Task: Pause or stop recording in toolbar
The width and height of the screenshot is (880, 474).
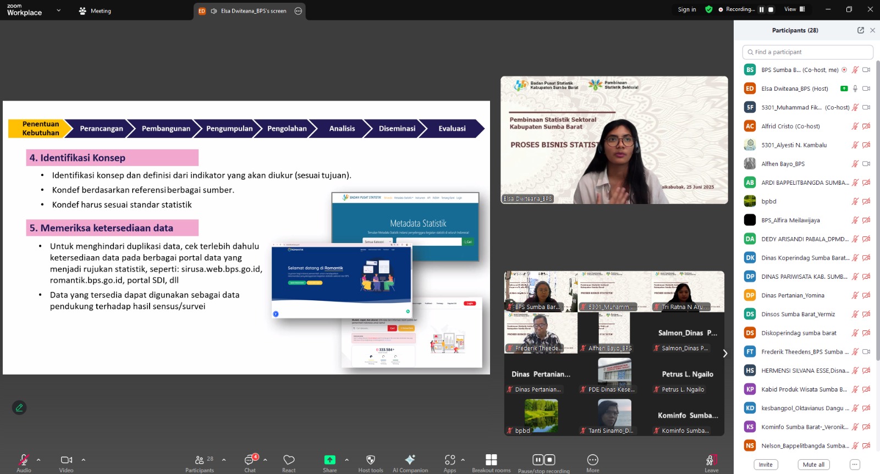Action: (x=543, y=460)
